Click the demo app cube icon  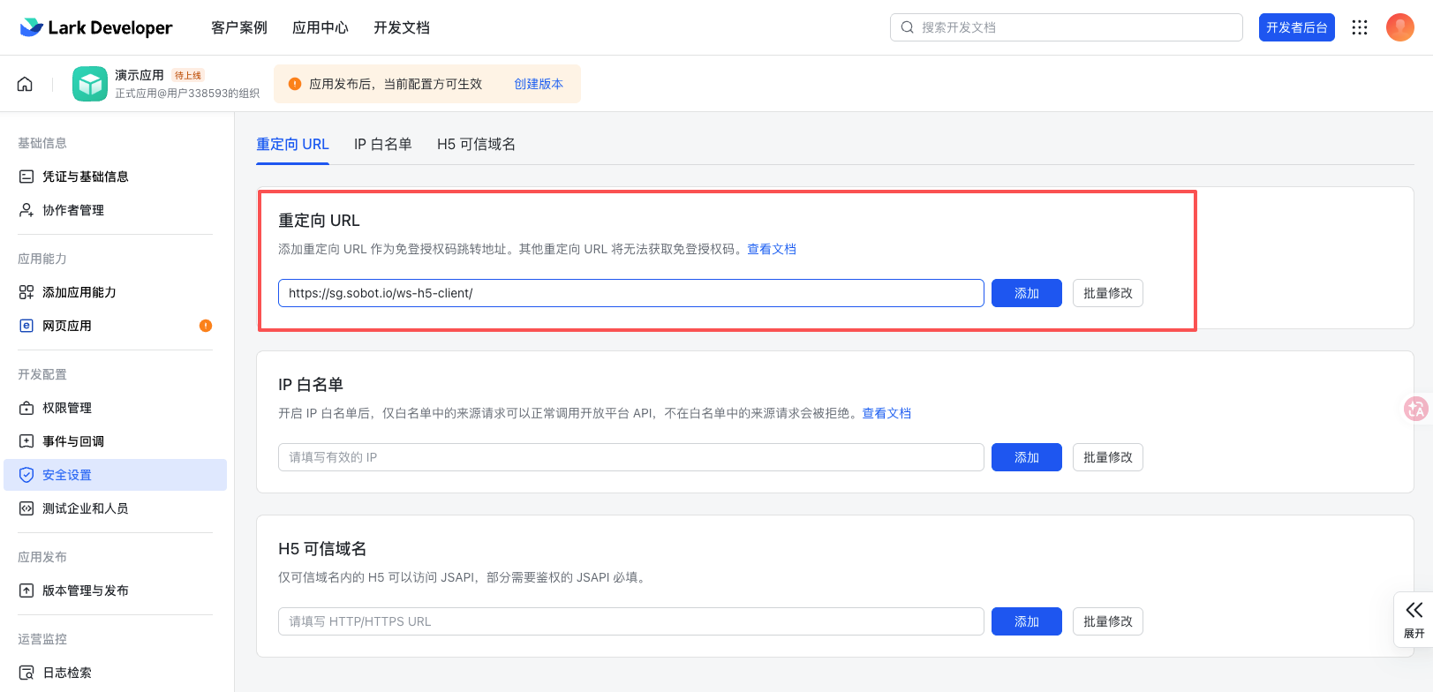(90, 84)
